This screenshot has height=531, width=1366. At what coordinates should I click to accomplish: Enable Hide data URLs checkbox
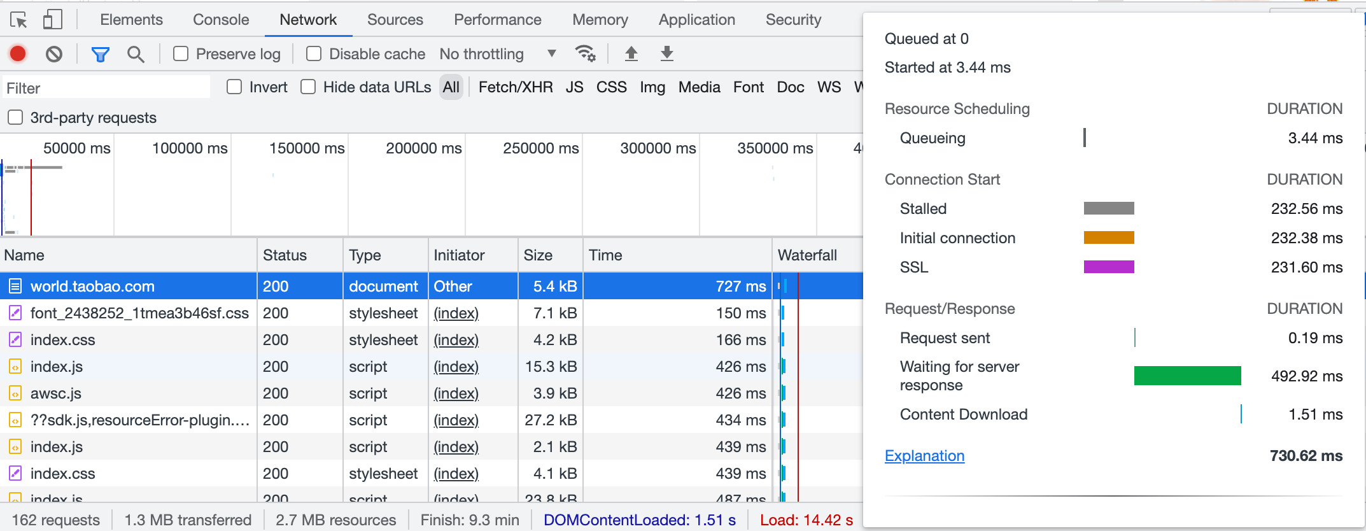[x=308, y=87]
